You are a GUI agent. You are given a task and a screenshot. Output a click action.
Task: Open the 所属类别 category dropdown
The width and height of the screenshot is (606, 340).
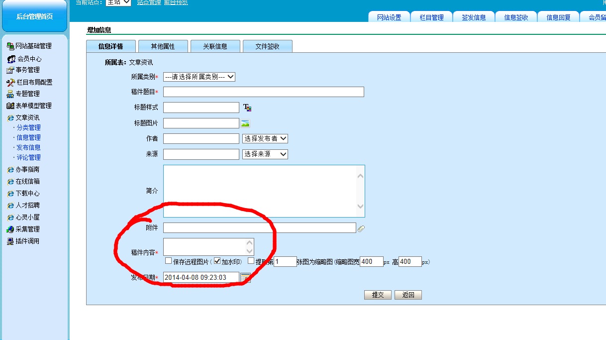click(199, 77)
